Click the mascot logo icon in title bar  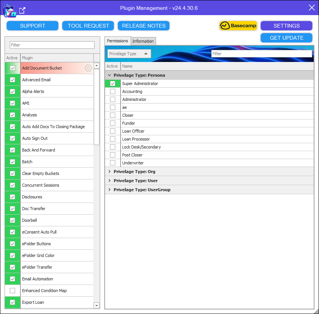(9, 10)
